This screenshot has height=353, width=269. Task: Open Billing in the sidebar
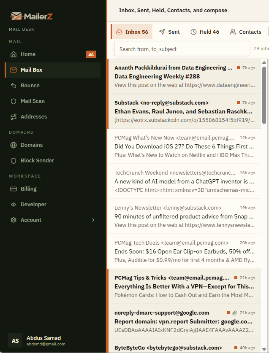(x=53, y=189)
